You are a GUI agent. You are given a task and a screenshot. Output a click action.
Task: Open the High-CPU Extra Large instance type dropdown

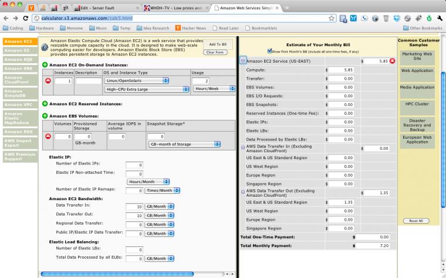(x=147, y=90)
